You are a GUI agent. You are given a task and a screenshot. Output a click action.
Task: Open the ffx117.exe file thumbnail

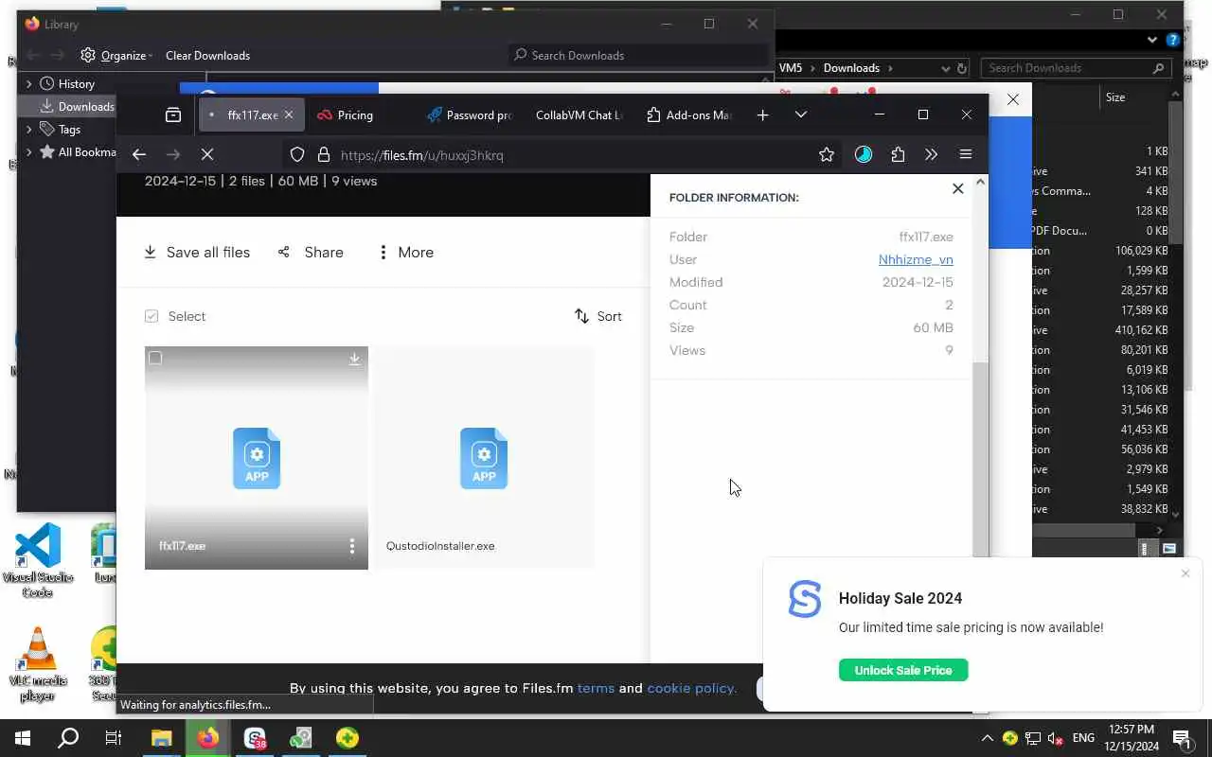(257, 458)
